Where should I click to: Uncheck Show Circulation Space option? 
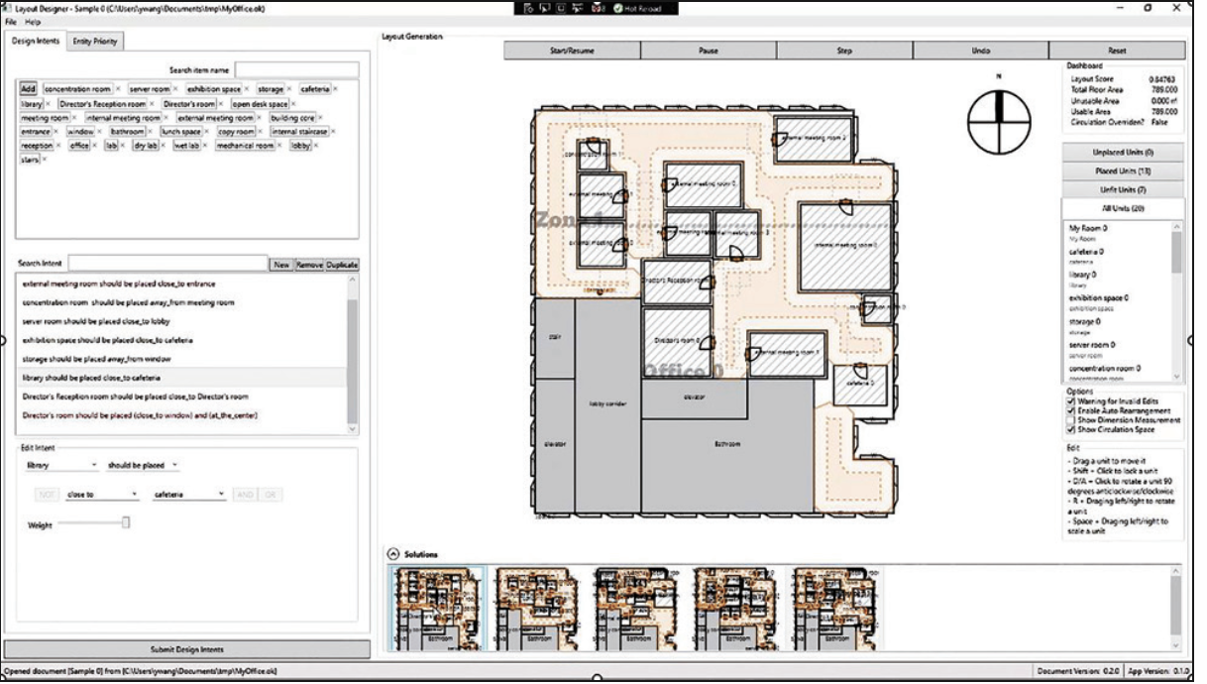click(1070, 430)
